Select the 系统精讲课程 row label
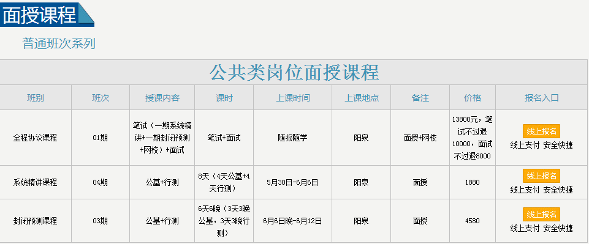 pos(36,182)
